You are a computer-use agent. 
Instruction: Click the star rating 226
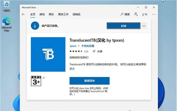point(79,51)
